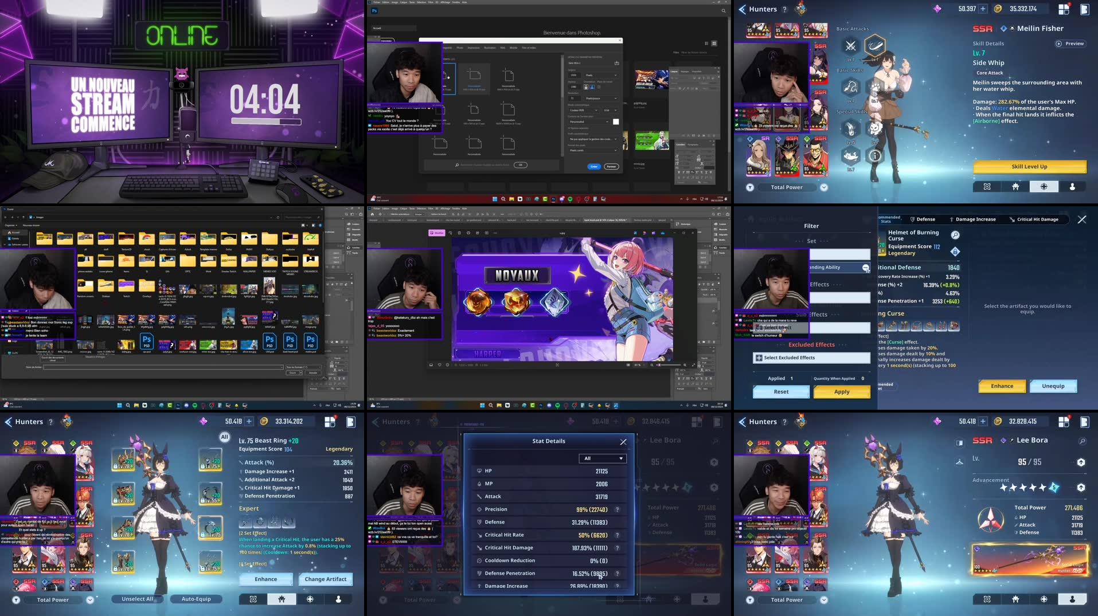1098x616 pixels.
Task: Open help icon beside Hunters in Meilin Fisher panel
Action: click(784, 9)
